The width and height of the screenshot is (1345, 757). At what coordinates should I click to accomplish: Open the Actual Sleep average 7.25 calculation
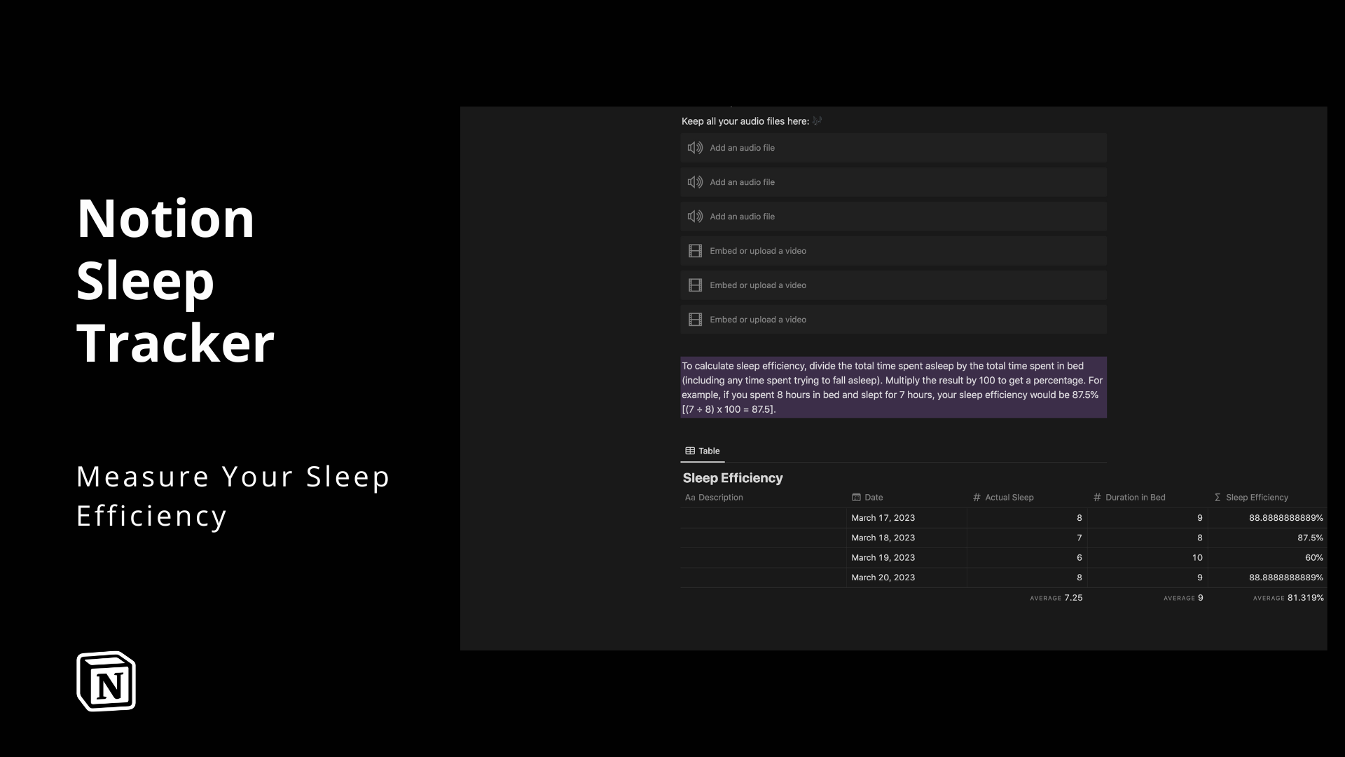1056,598
